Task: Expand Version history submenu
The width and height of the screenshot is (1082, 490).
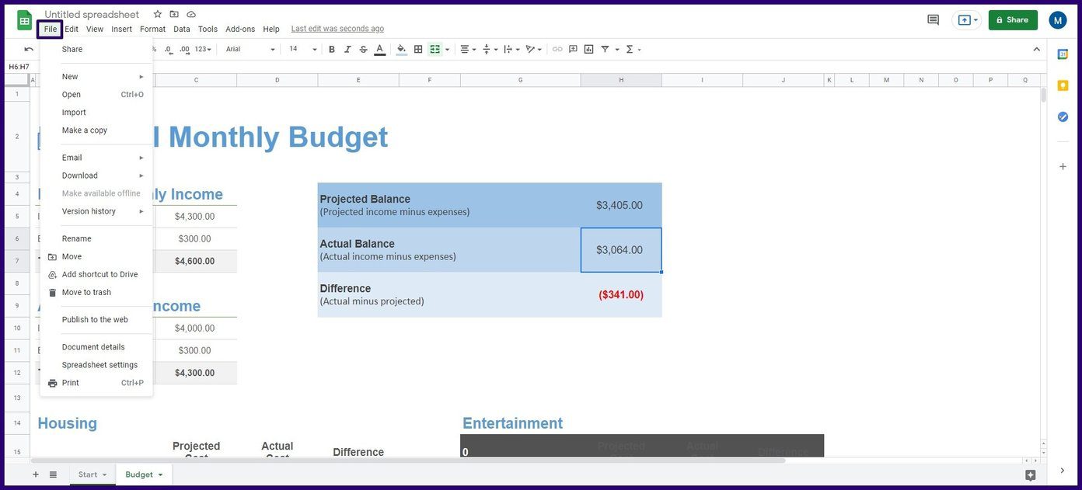Action: [x=96, y=211]
